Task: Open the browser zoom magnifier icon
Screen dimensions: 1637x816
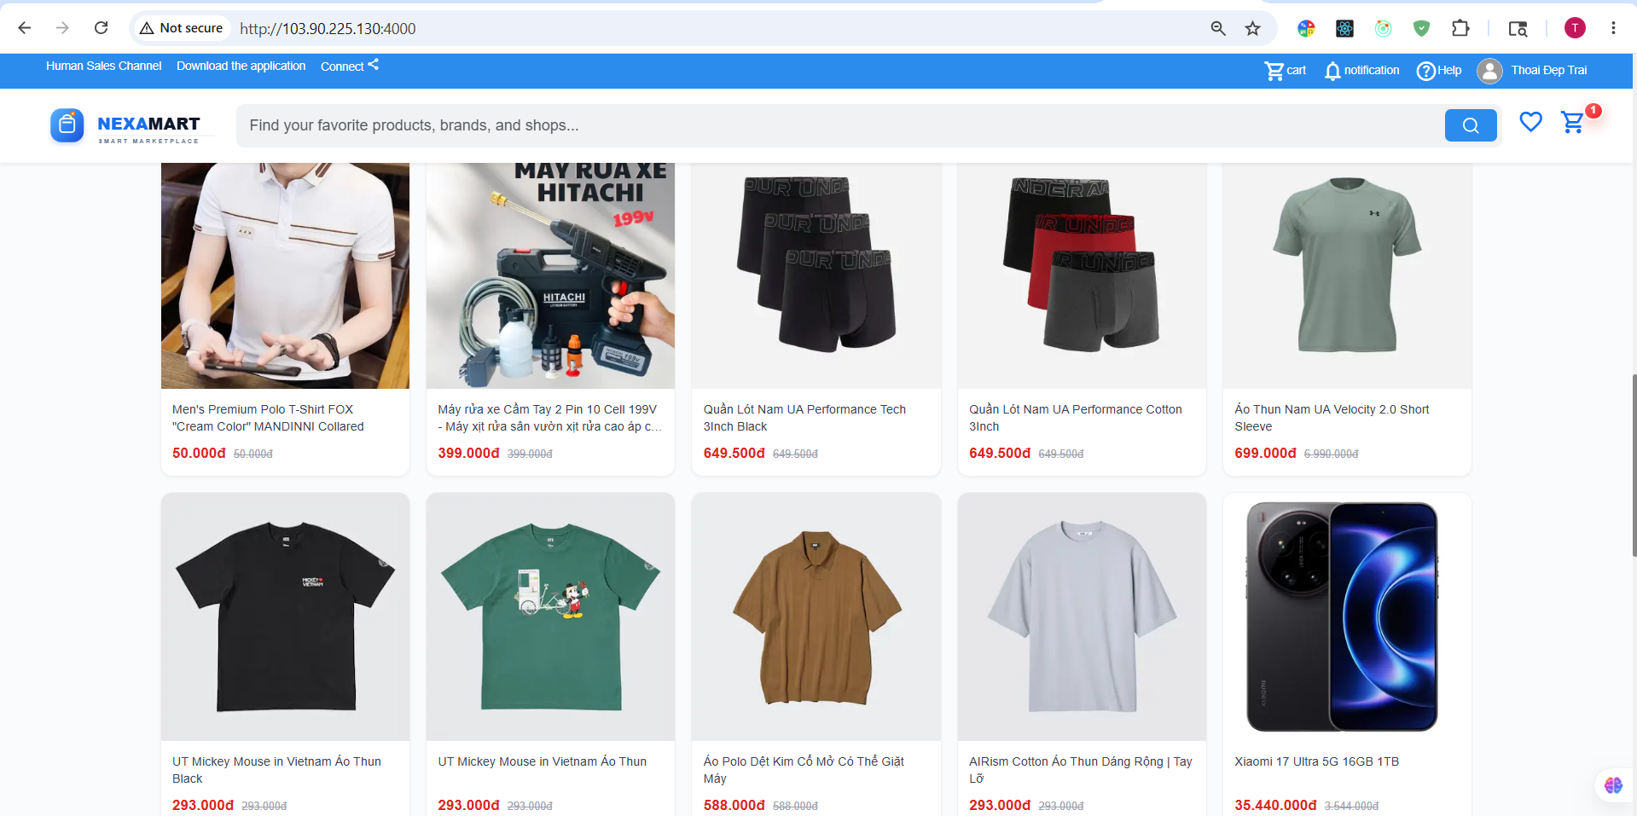Action: click(x=1218, y=28)
